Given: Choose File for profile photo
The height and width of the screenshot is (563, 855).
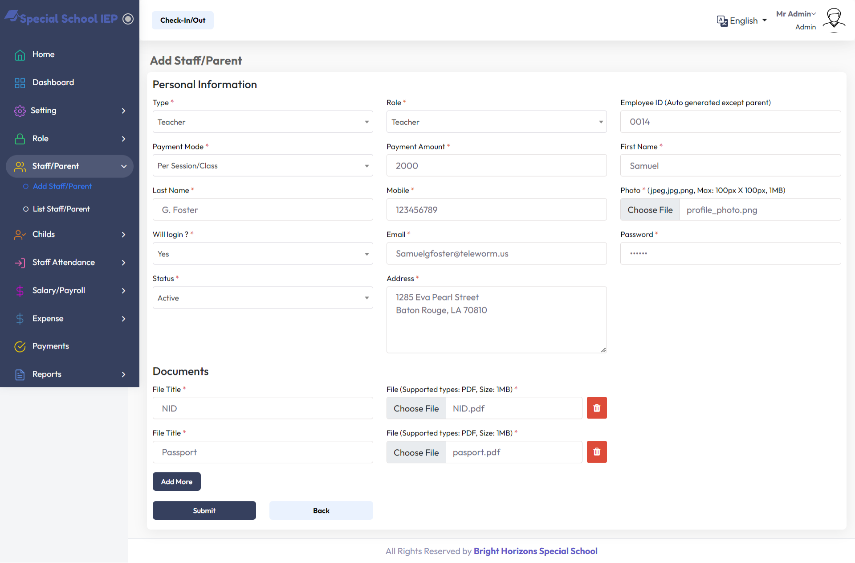Looking at the screenshot, I should [650, 210].
